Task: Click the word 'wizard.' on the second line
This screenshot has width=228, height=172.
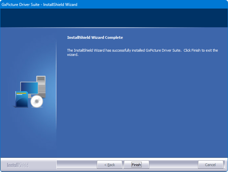Action: click(x=72, y=55)
